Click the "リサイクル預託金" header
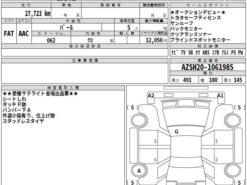The width and height of the screenshot is (247, 185). [x=154, y=34]
